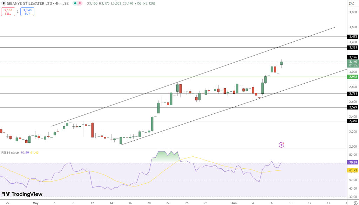Select the RSI 14 close indicator label
The height and width of the screenshot is (205, 359).
(x=10, y=153)
